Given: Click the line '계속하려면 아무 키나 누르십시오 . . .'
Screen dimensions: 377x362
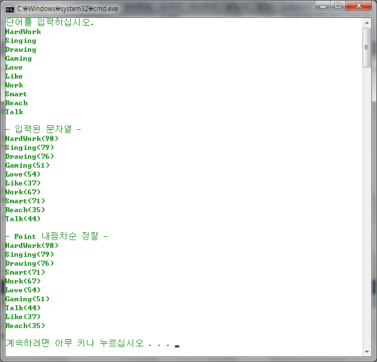Looking at the screenshot, I should coord(88,343).
